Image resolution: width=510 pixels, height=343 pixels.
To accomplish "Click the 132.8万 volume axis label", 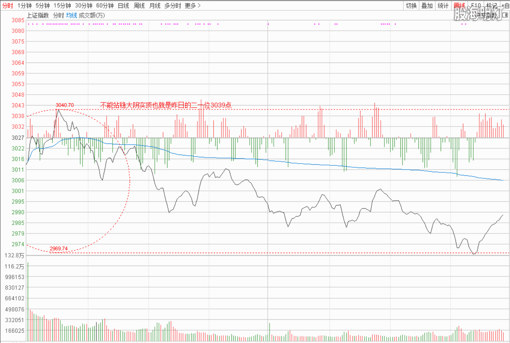I will pos(14,255).
